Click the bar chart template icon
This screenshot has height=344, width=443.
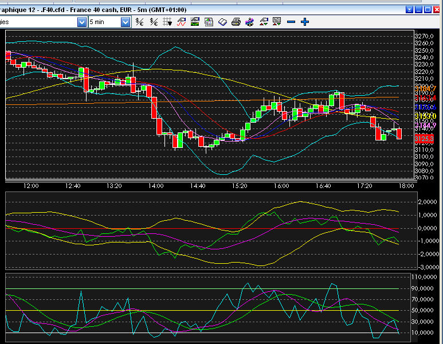(x=209, y=22)
